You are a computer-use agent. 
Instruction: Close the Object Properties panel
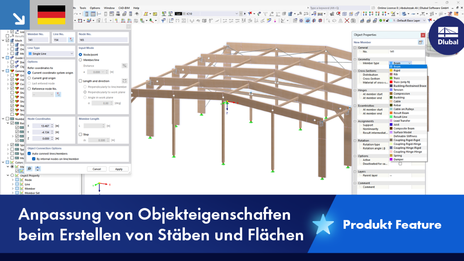point(423,35)
